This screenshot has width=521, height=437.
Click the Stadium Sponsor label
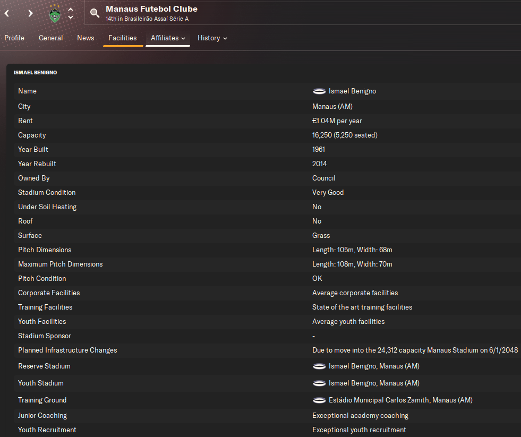45,336
